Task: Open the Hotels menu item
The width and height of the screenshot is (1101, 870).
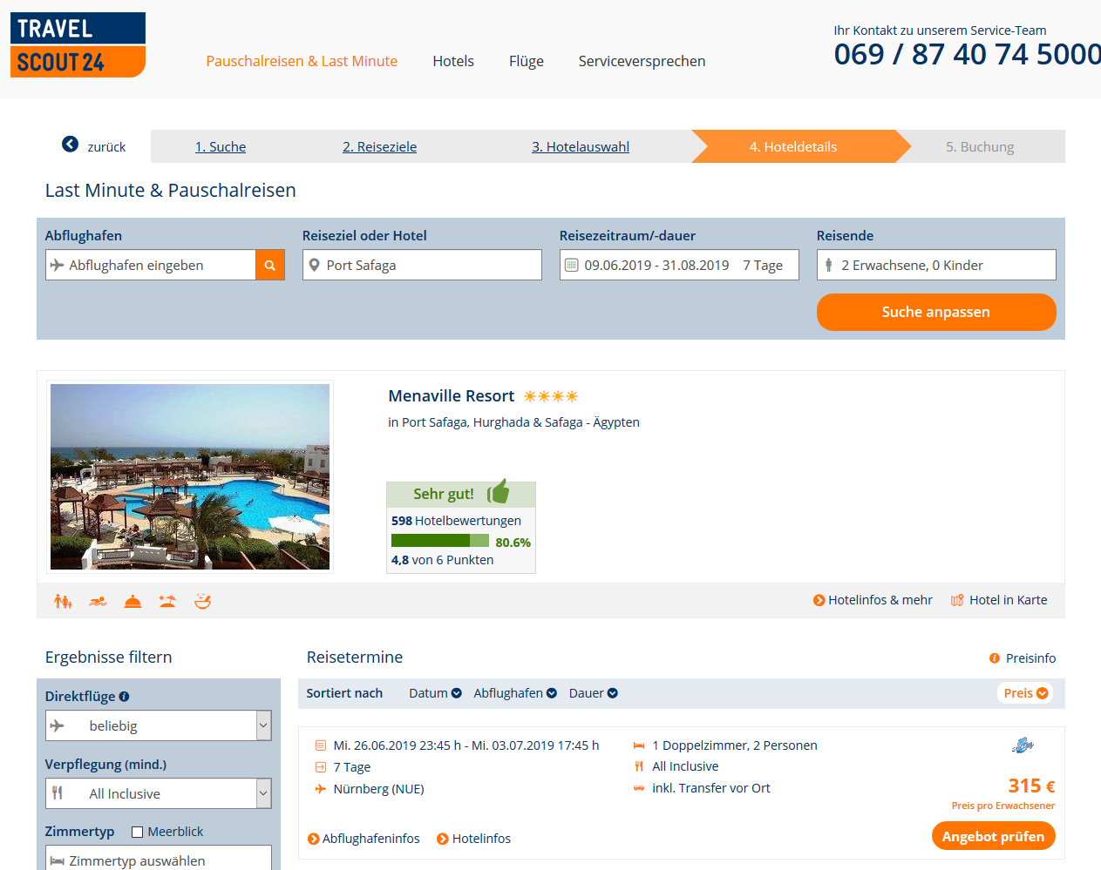Action: pyautogui.click(x=453, y=61)
